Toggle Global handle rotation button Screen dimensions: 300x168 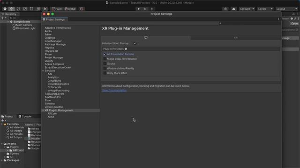(x=70, y=9)
